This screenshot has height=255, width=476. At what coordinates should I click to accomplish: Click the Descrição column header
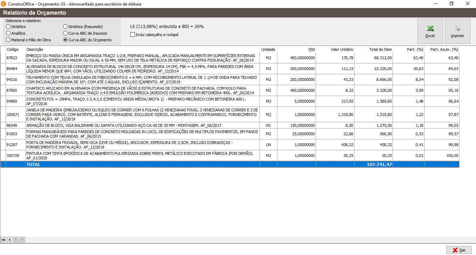[142, 49]
